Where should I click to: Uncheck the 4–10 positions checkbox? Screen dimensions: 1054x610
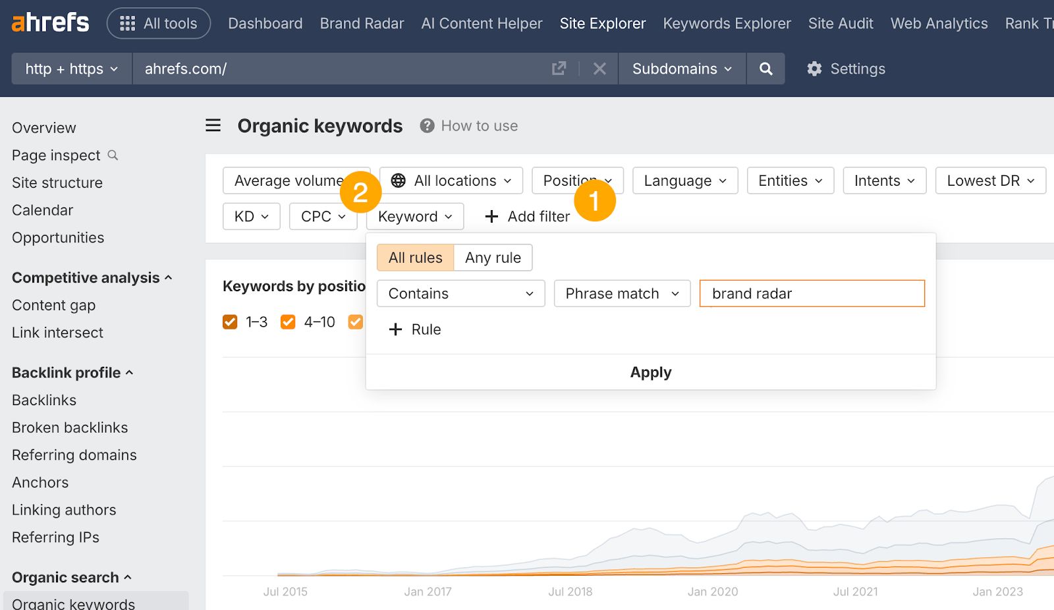coord(287,322)
